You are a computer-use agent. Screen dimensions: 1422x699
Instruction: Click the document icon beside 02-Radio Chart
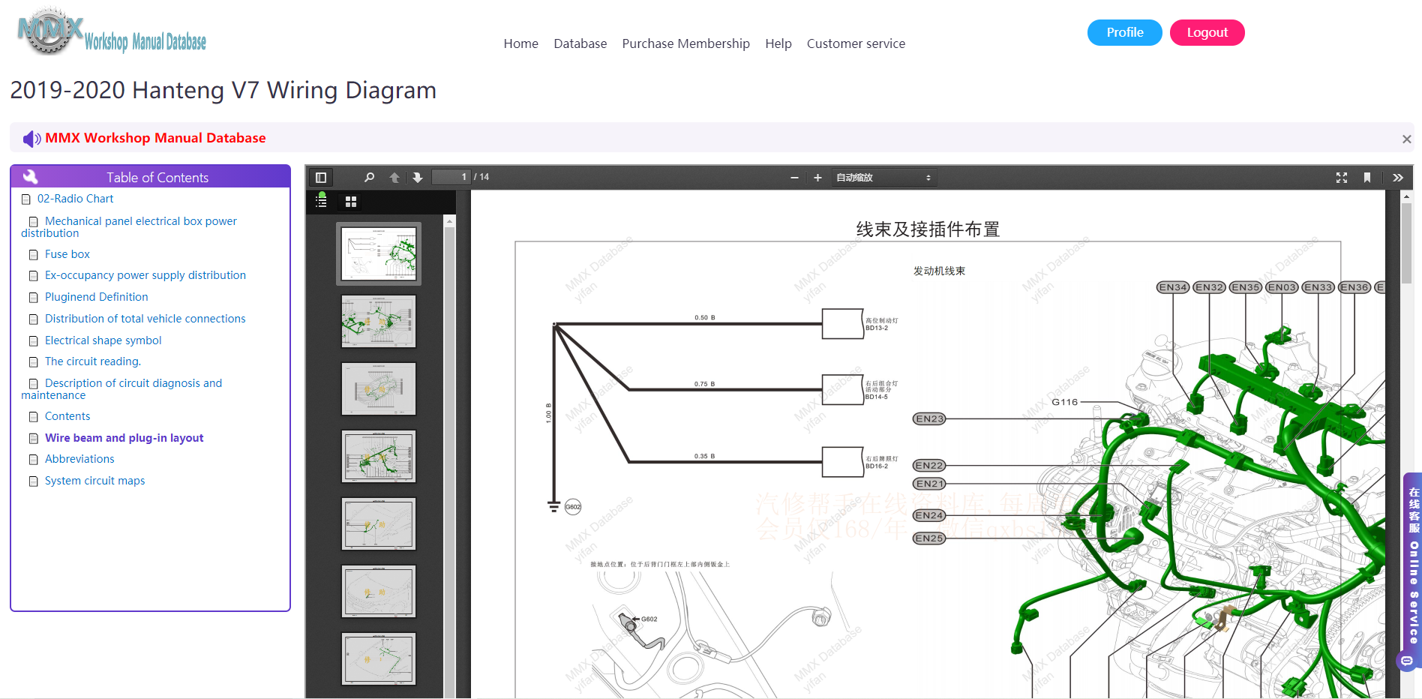(x=26, y=199)
